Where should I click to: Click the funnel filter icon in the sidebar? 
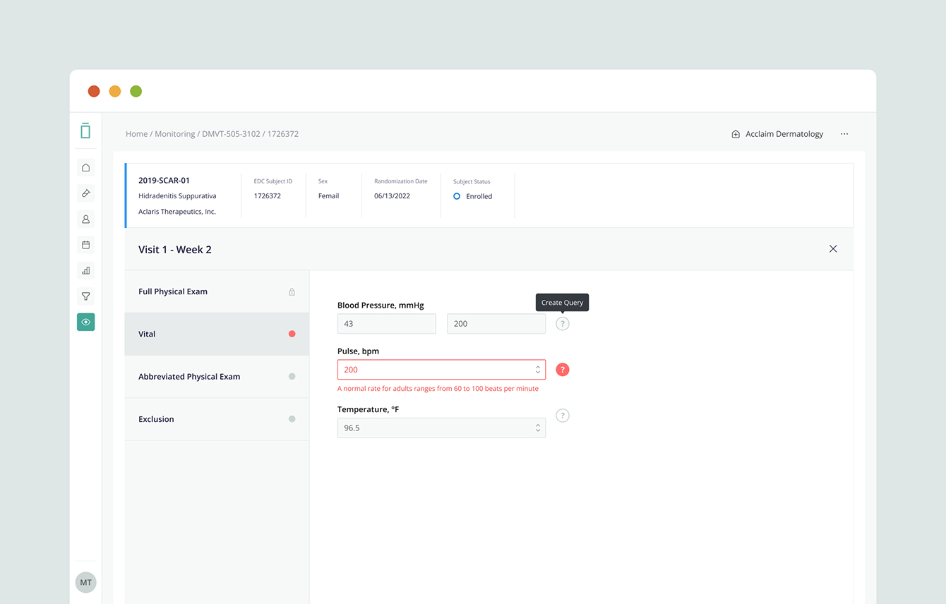point(85,296)
